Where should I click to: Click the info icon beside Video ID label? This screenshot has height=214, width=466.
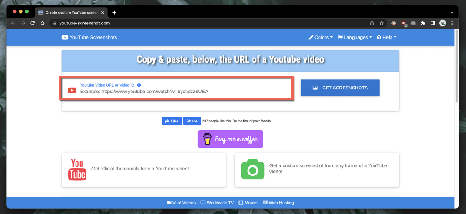click(x=139, y=85)
